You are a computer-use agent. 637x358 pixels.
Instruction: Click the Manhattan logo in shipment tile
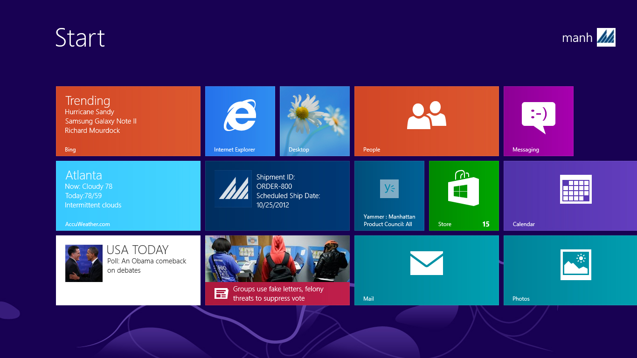click(x=233, y=189)
